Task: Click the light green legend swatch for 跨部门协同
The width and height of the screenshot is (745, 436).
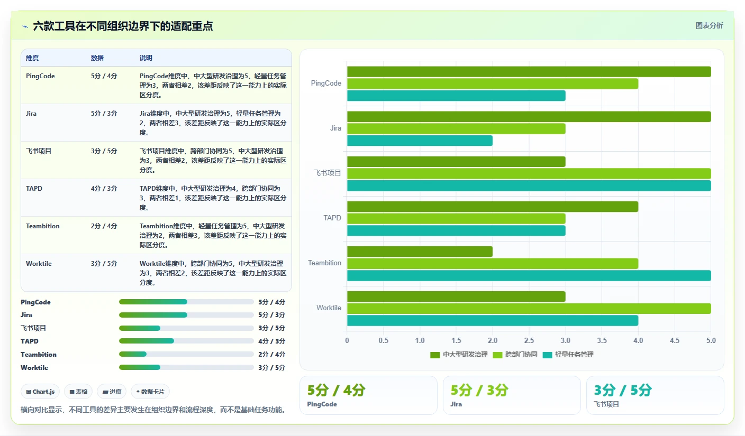Action: click(497, 355)
